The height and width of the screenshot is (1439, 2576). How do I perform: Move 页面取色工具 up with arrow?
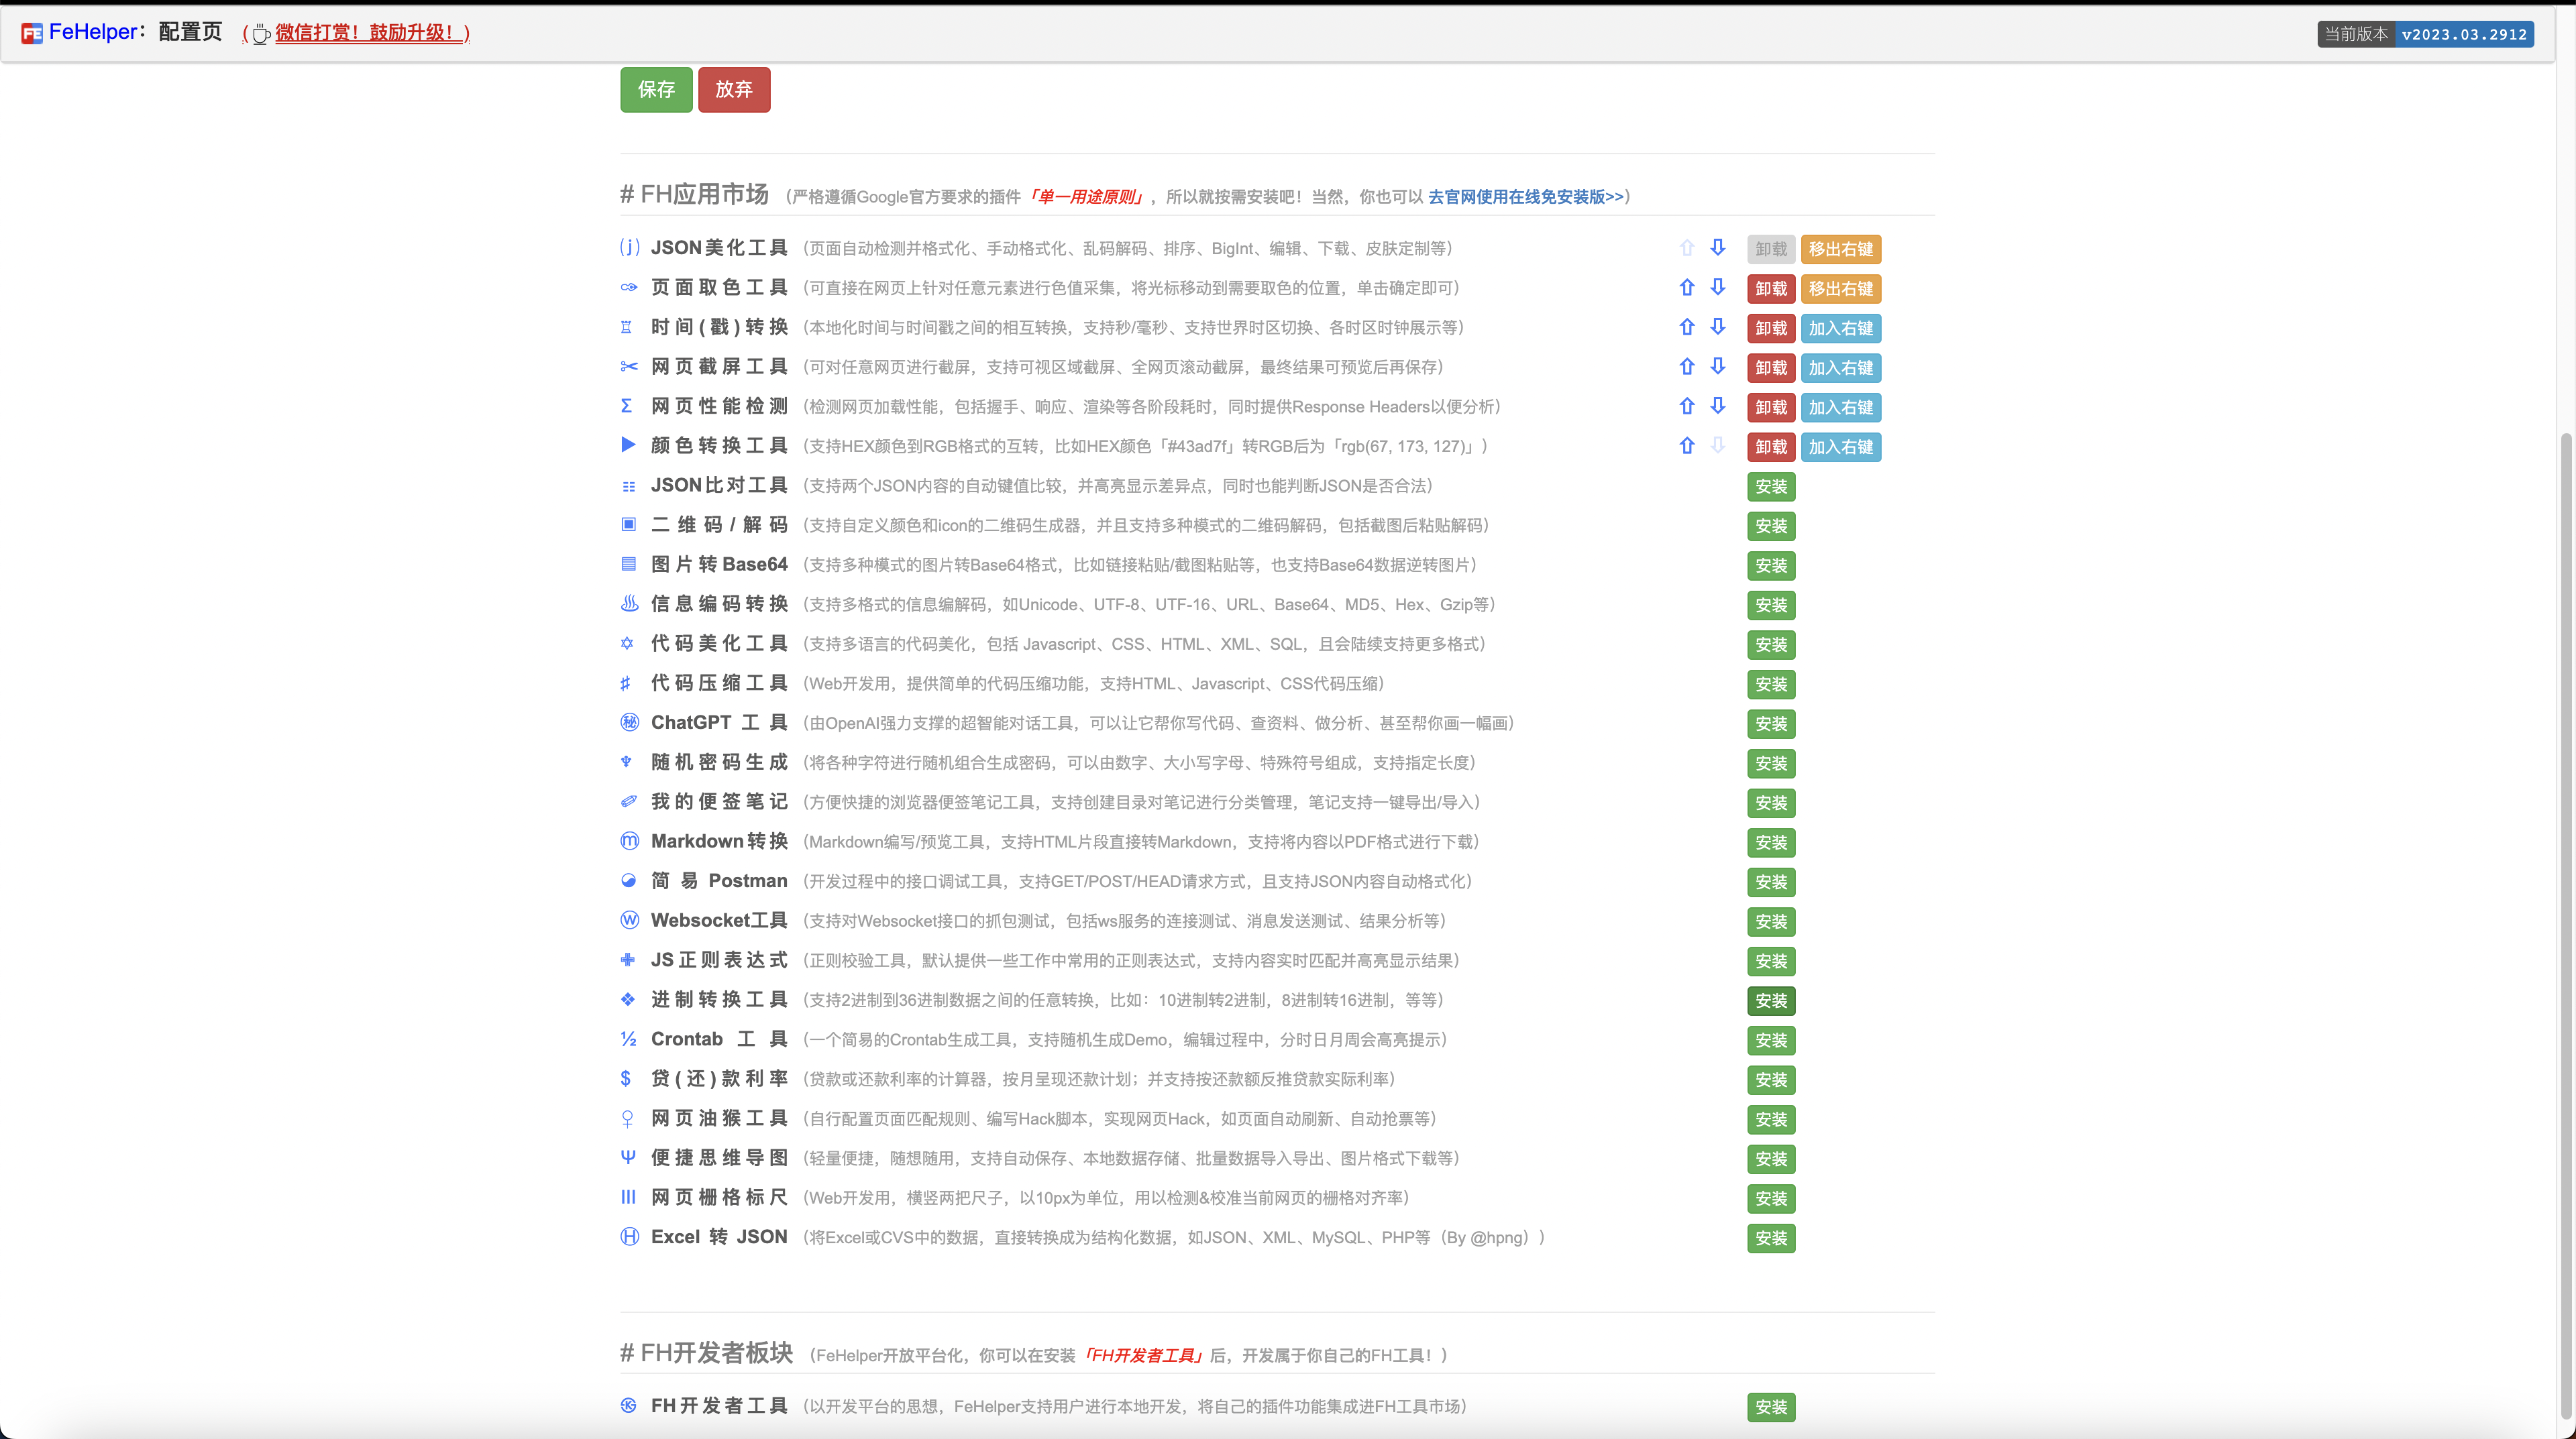pos(1687,288)
